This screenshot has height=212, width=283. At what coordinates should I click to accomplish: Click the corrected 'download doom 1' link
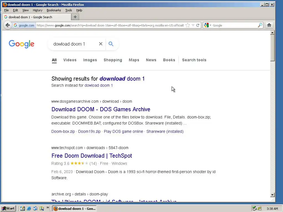pos(122,79)
